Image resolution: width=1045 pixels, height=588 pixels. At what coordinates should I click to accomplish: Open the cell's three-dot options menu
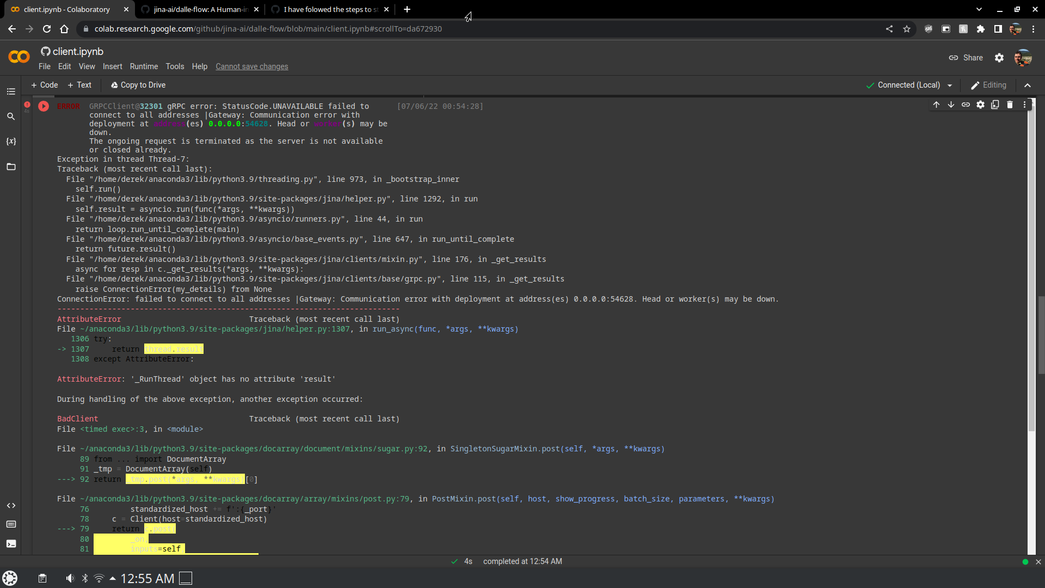click(x=1025, y=105)
